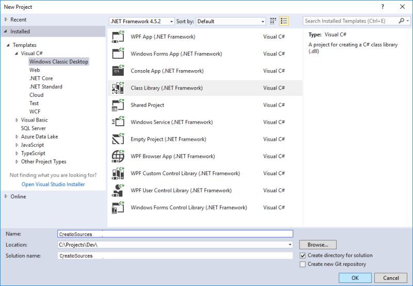Image resolution: width=413 pixels, height=286 pixels.
Task: Click OK to create project
Action: point(355,278)
